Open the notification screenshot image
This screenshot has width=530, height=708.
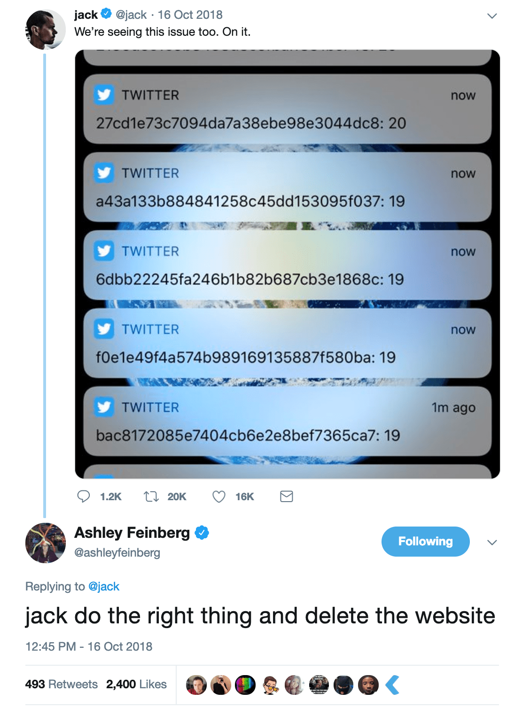coord(288,264)
